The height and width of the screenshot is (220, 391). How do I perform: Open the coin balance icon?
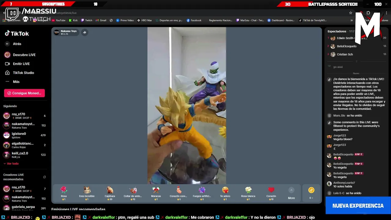click(311, 190)
